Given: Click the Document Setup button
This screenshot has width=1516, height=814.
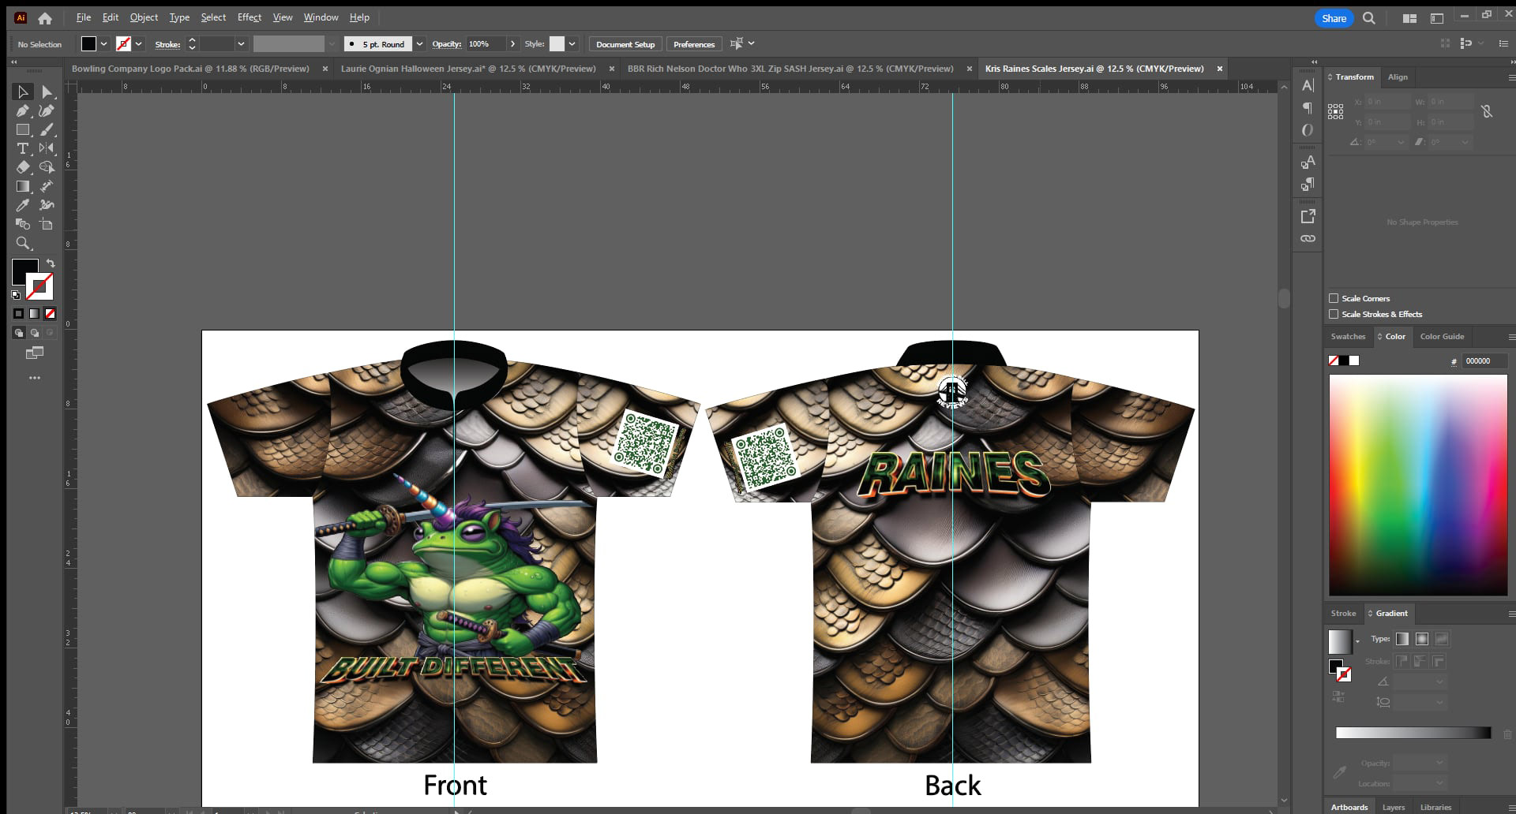Looking at the screenshot, I should click(625, 44).
